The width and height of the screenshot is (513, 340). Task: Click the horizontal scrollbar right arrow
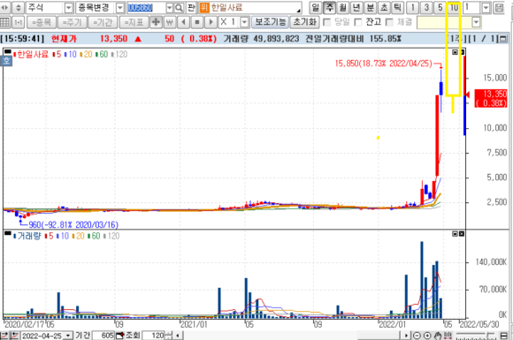coord(406,336)
